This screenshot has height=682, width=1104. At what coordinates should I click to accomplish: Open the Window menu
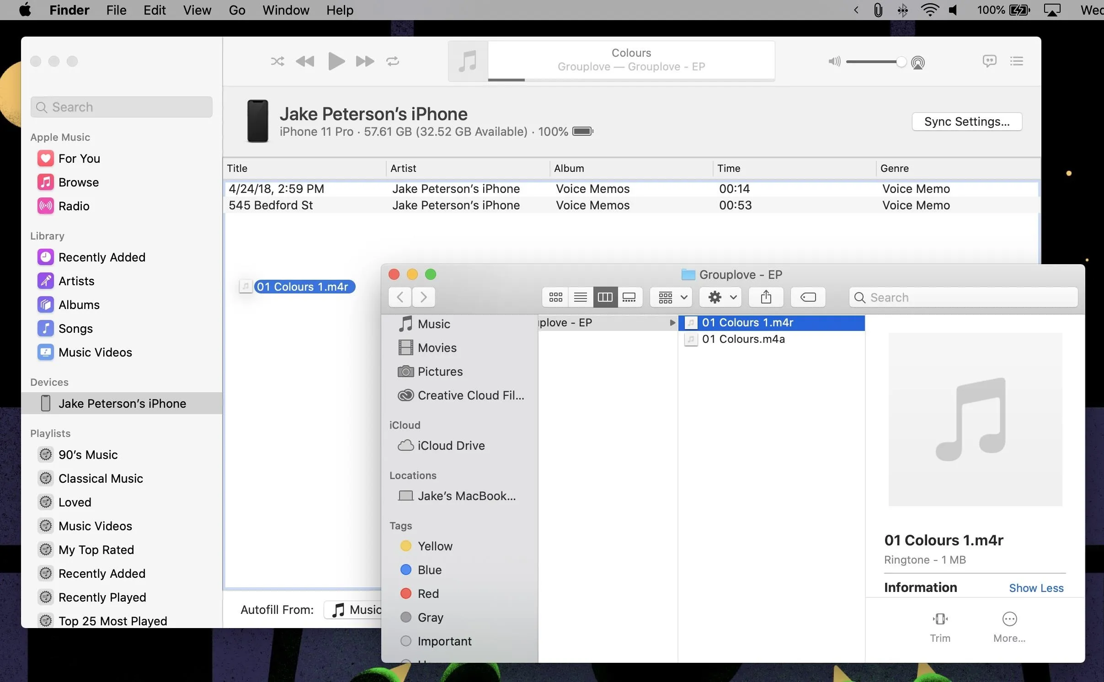(x=286, y=10)
